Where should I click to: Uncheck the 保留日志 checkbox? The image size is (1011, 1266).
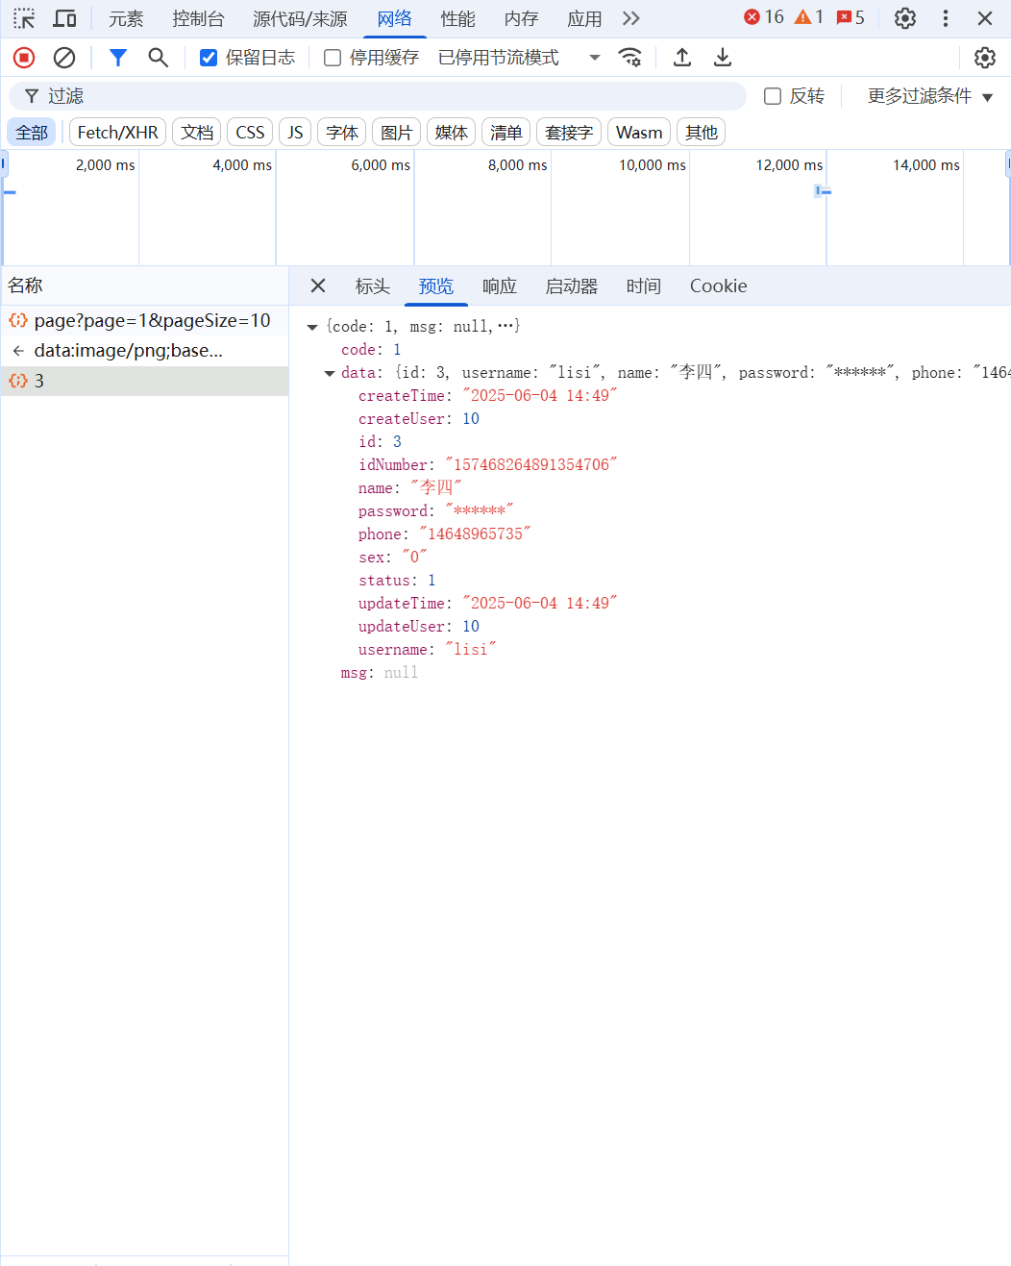209,58
